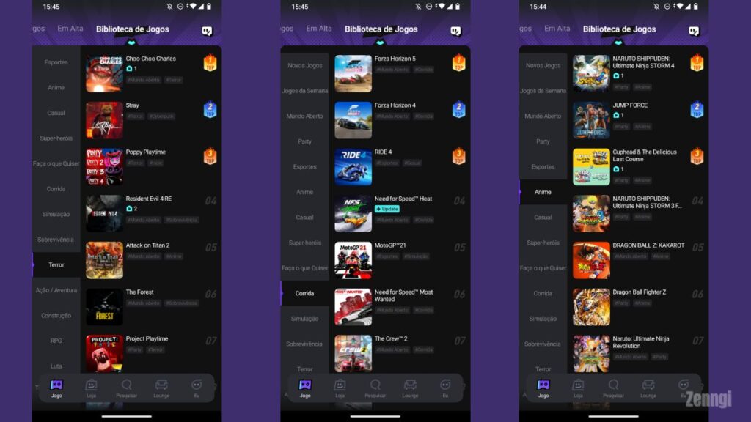Tap the #Simulação tag under MotoGP 21
The width and height of the screenshot is (751, 422).
point(415,256)
